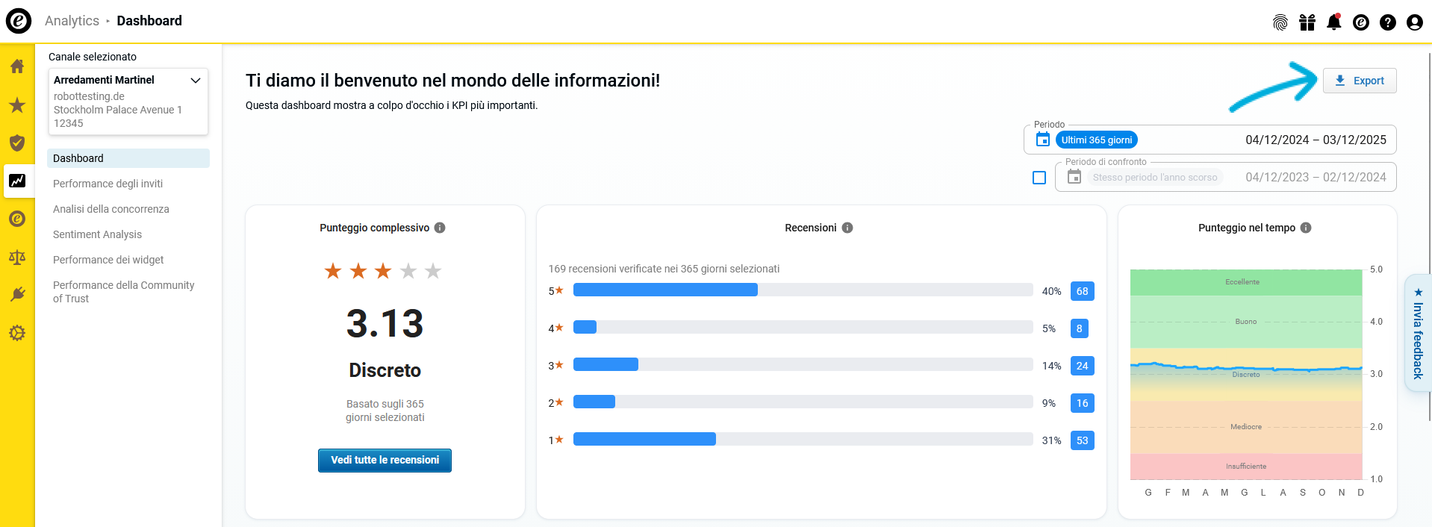Screen dimensions: 1432x527
Task: Open the star reviews sidebar icon
Action: tap(17, 105)
